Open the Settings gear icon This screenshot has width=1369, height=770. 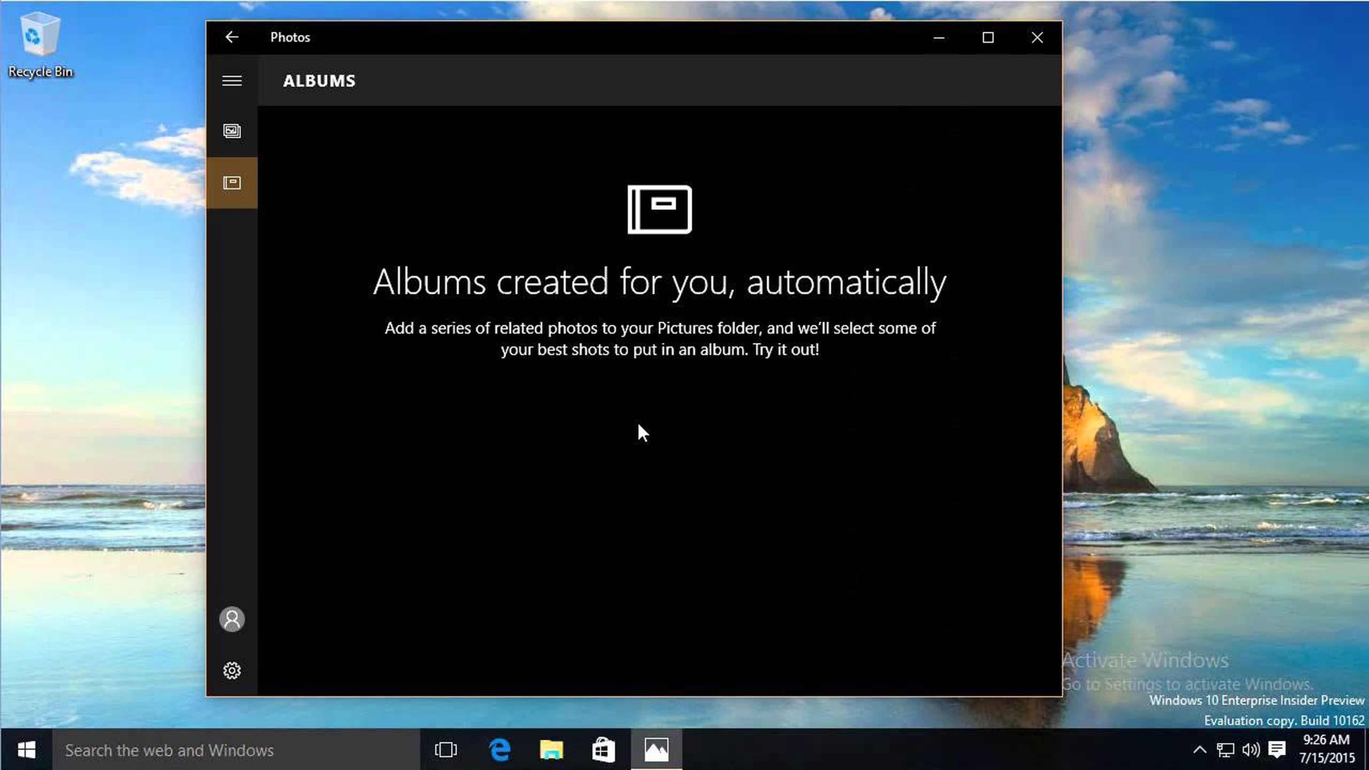tap(231, 669)
